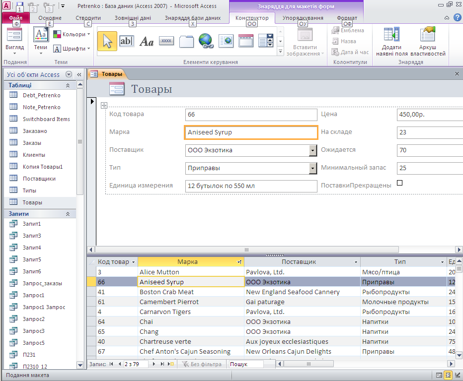
Task: Click Add Existing Fields (Додати наявні поля)
Action: tap(391, 41)
